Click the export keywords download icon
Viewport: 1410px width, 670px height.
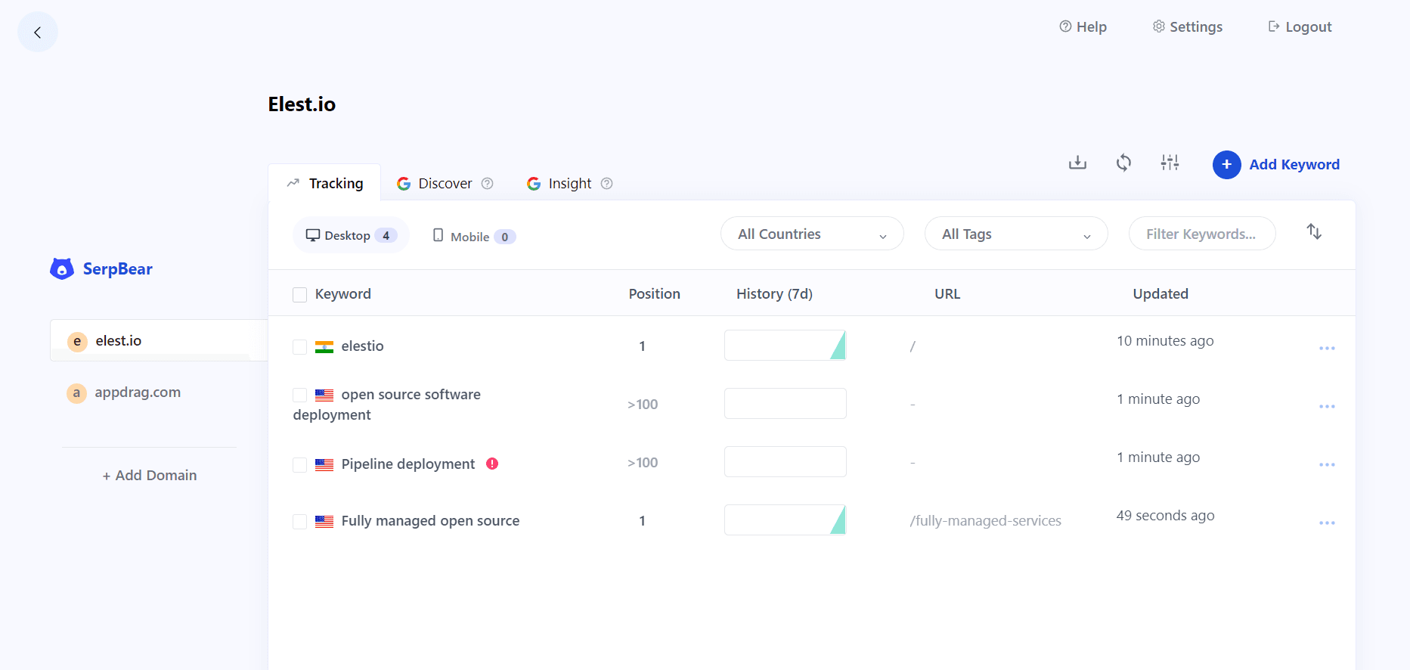[x=1077, y=163]
